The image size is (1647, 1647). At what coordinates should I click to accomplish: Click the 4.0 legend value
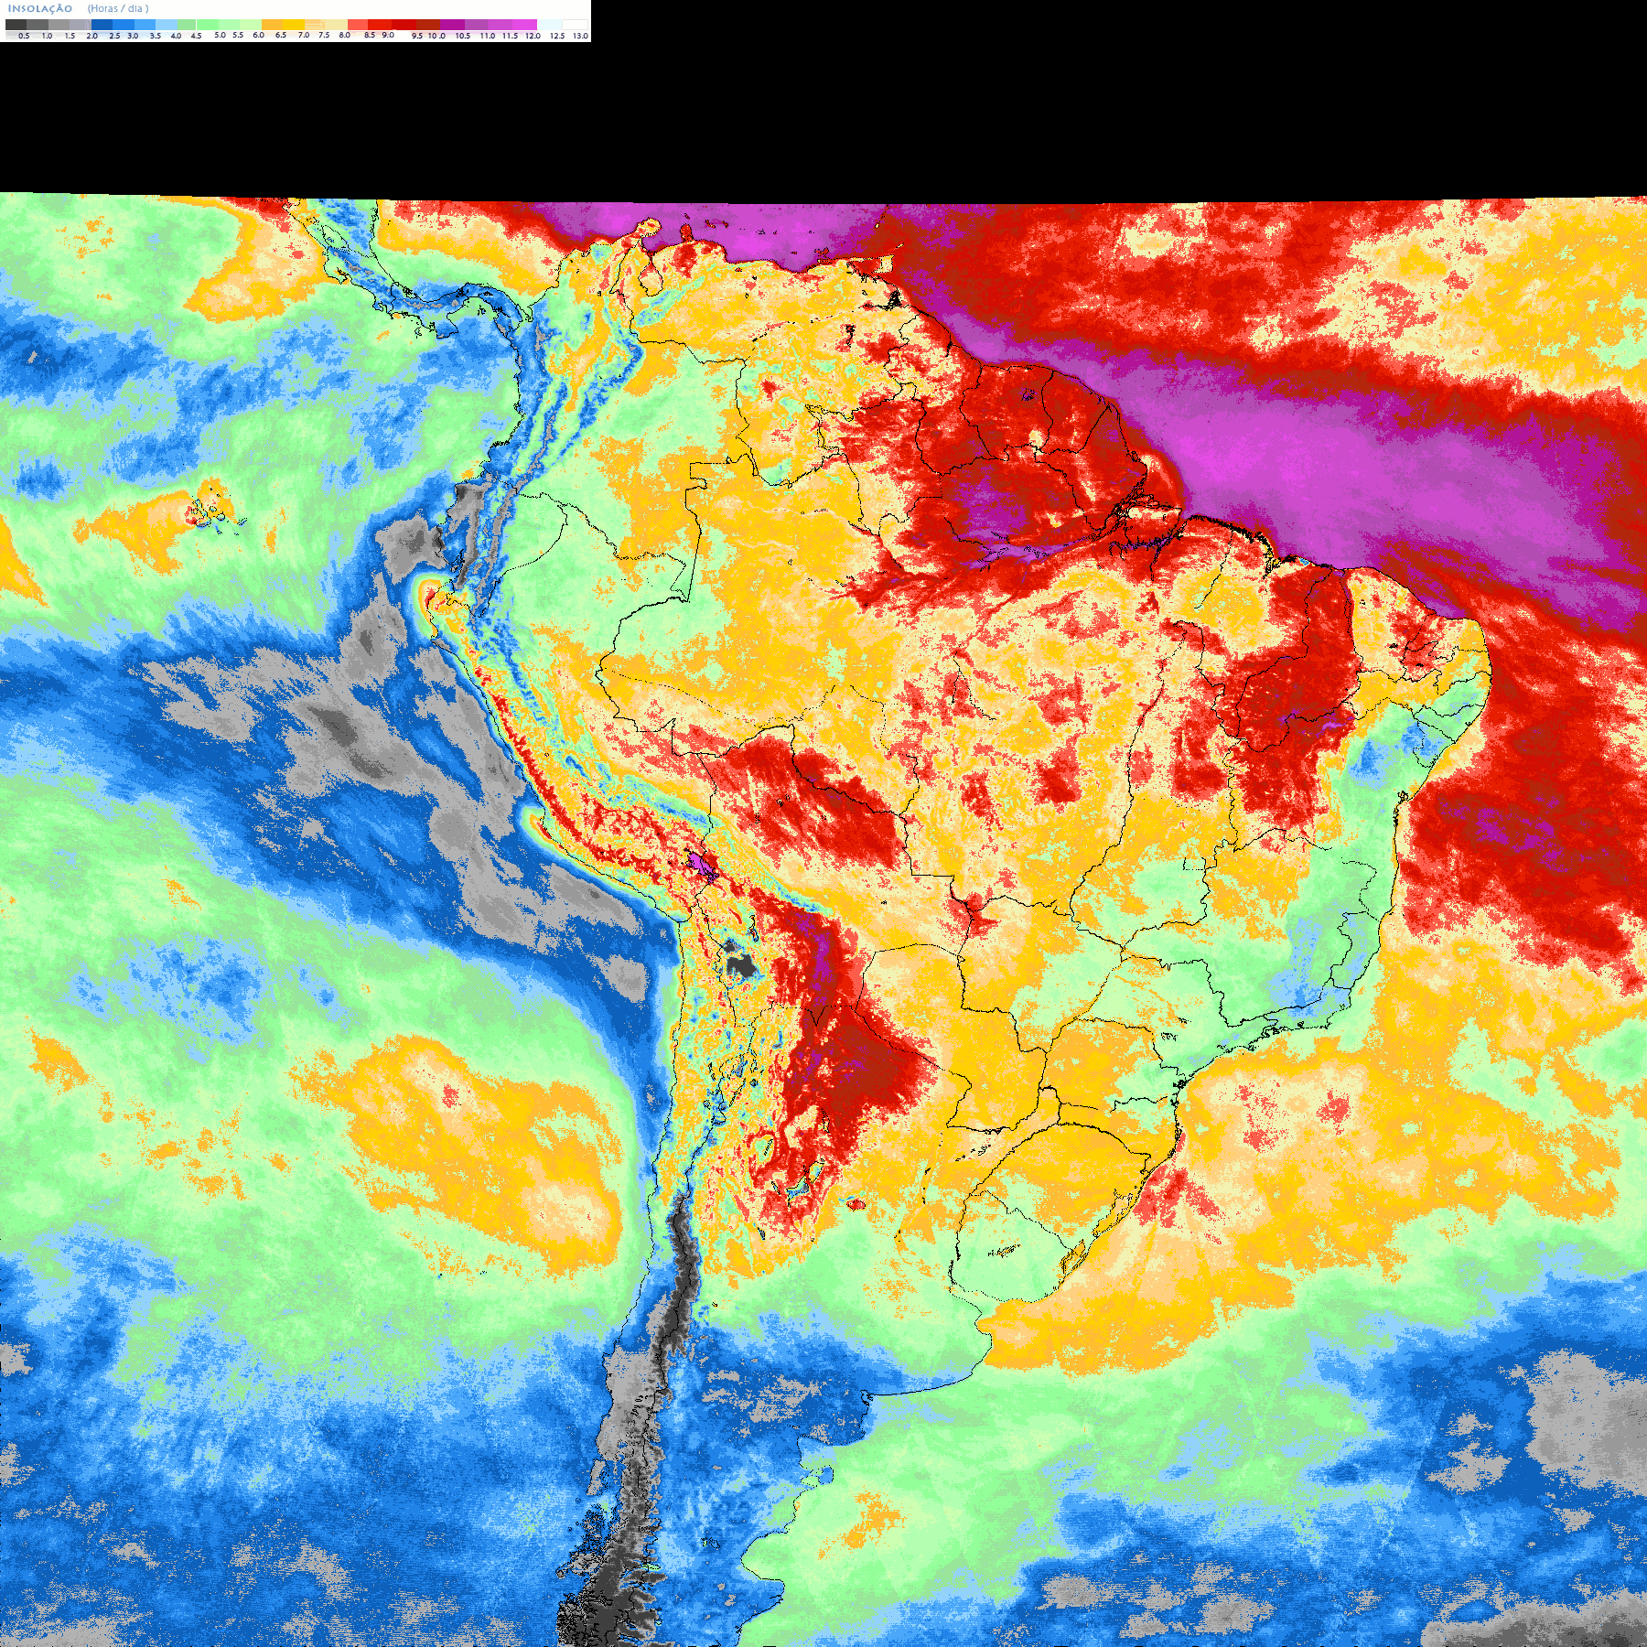point(176,36)
